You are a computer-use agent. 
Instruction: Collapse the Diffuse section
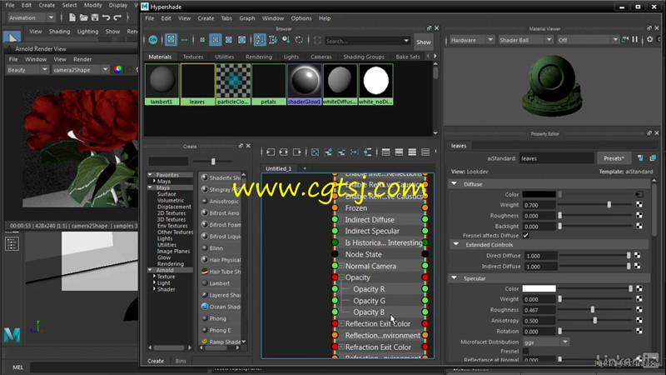(454, 184)
